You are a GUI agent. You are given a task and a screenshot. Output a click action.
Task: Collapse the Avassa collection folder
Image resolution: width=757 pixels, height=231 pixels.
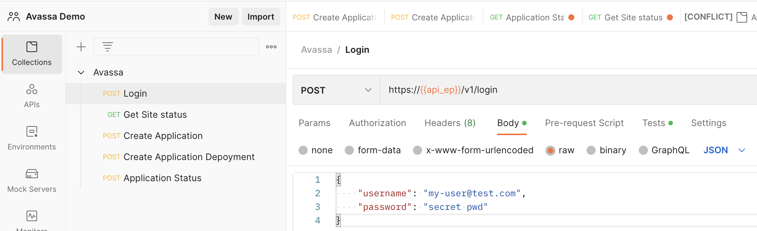pos(81,72)
